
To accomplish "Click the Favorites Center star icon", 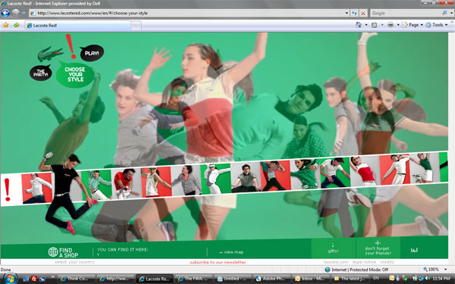I will click(x=6, y=25).
